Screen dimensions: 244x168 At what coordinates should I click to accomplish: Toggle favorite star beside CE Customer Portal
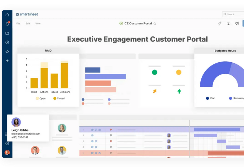(155, 23)
